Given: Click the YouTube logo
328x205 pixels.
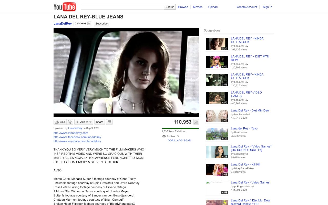Looking at the screenshot, I should tap(65, 7).
